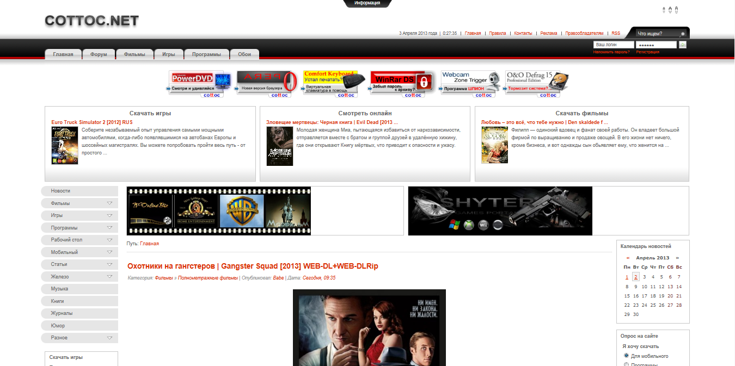Open the O&O Defrag 15 banner

click(x=537, y=84)
